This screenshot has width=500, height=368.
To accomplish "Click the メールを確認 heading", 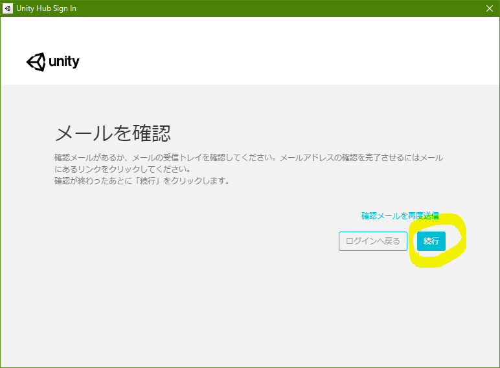I will (113, 133).
